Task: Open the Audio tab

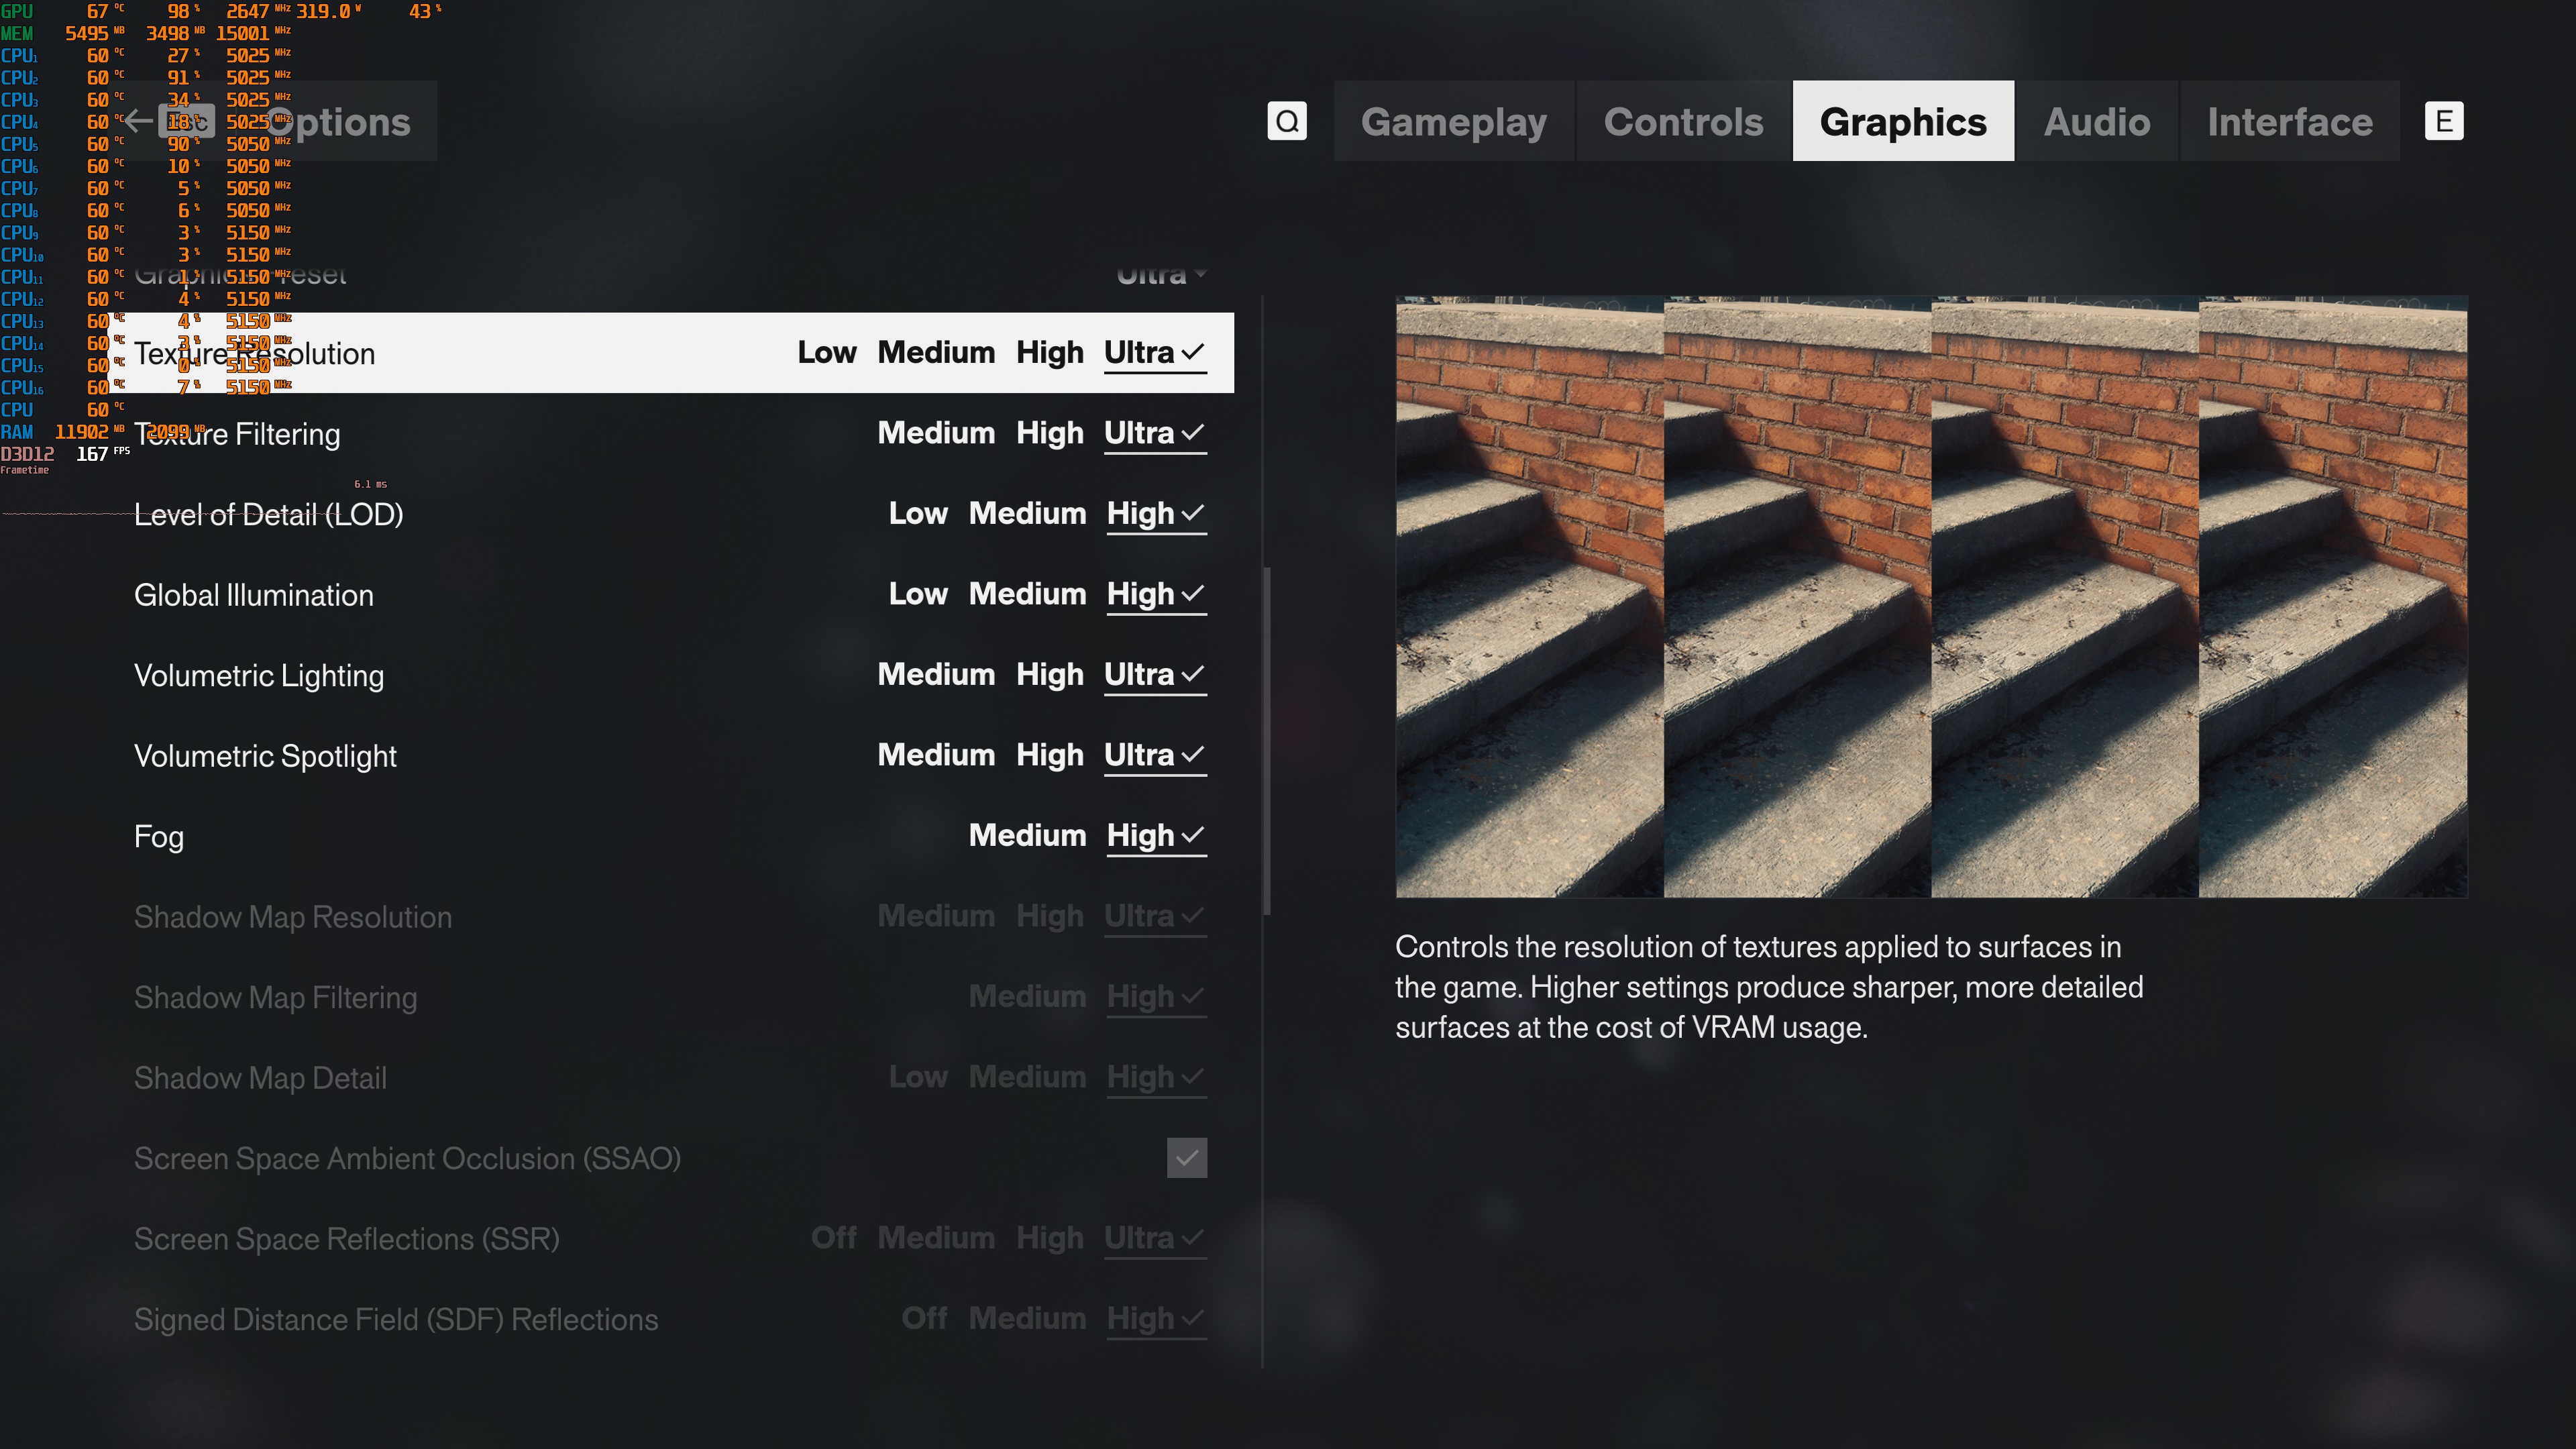Action: tap(2096, 121)
